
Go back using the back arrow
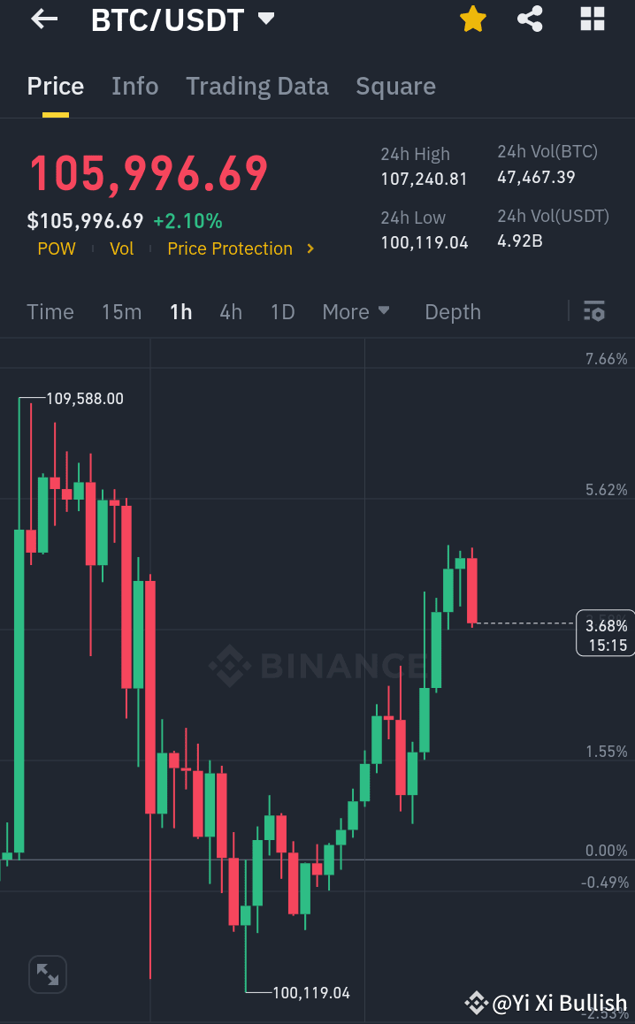tap(42, 19)
